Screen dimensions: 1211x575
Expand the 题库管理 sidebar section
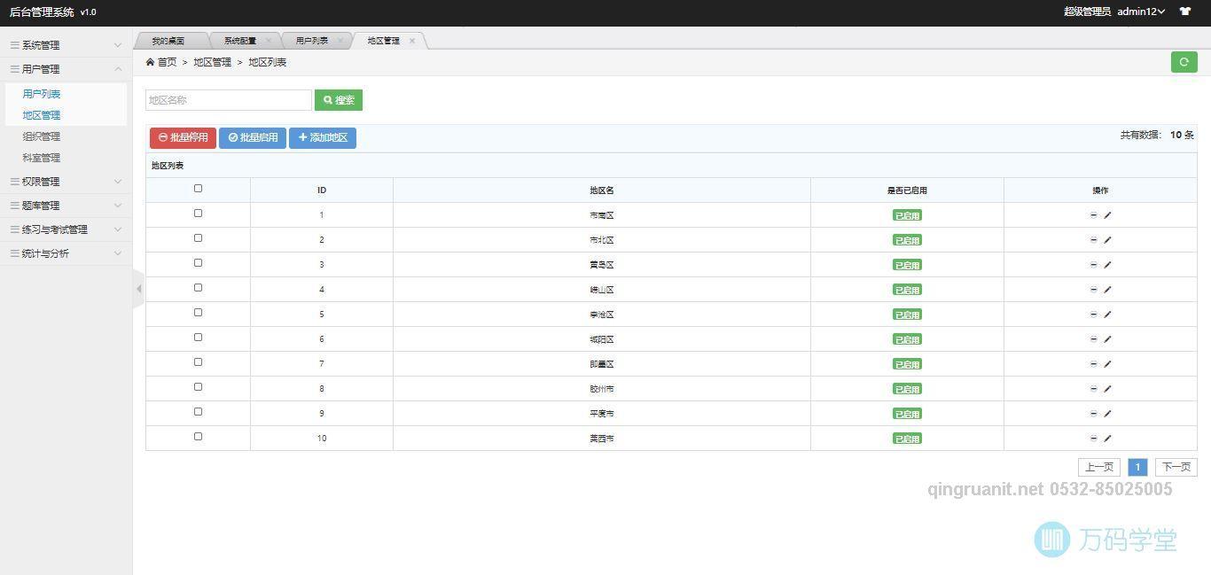66,206
